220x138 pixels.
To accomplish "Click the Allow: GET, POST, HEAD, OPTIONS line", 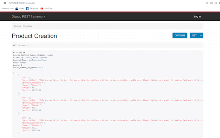I will point(30,58).
